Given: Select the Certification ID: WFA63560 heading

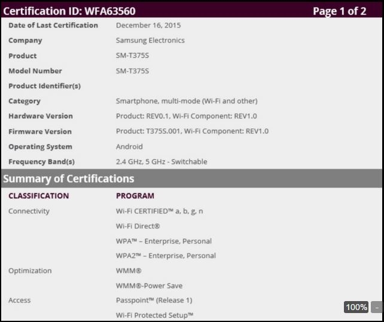Looking at the screenshot, I should (69, 11).
